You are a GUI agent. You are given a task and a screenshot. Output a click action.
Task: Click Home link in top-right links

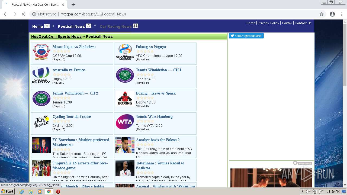click(251, 23)
